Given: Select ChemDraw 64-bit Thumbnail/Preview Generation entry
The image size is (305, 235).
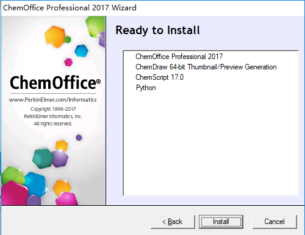Looking at the screenshot, I should [206, 67].
